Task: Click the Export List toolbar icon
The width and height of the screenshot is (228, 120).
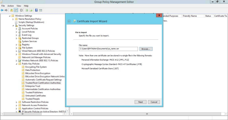Action: [x=31, y=10]
